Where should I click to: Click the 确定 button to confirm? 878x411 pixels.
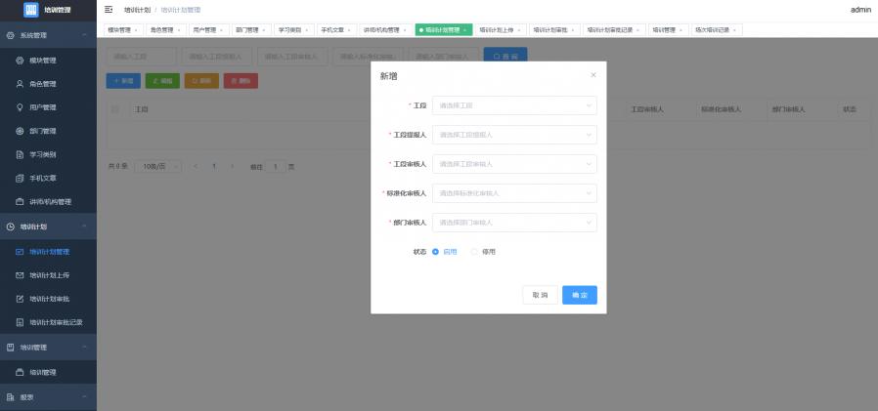pos(579,295)
